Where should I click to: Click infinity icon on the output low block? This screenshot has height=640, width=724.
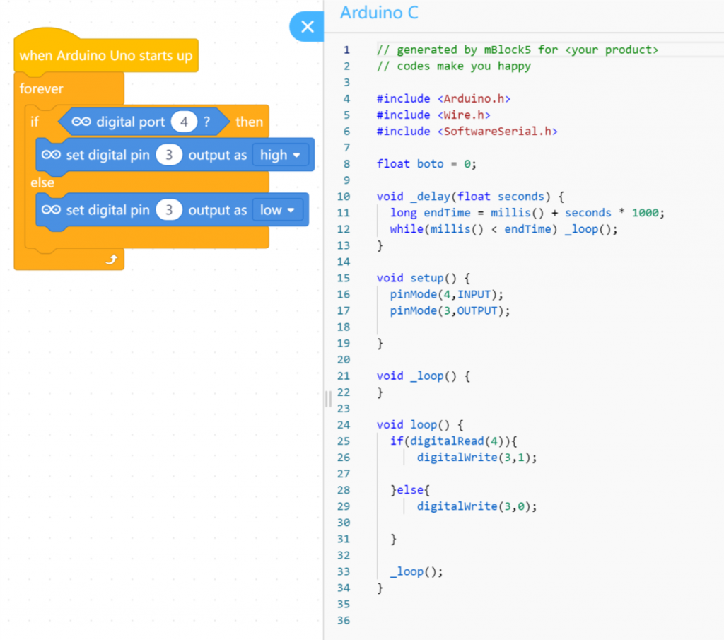pyautogui.click(x=52, y=210)
